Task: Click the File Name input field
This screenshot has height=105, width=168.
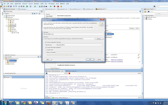Action: (x=73, y=34)
